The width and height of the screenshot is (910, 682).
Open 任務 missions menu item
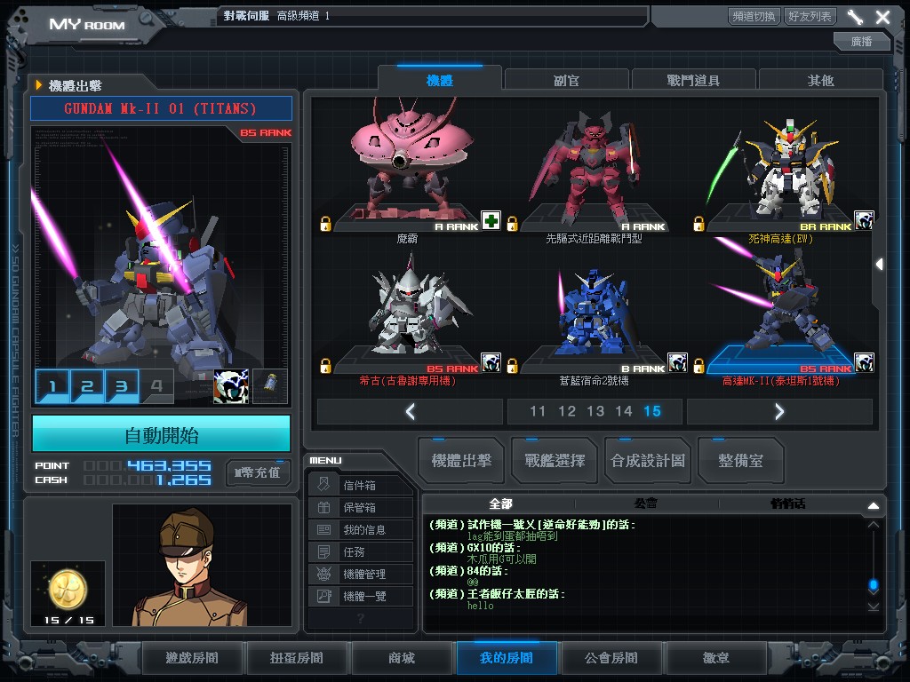click(x=361, y=551)
